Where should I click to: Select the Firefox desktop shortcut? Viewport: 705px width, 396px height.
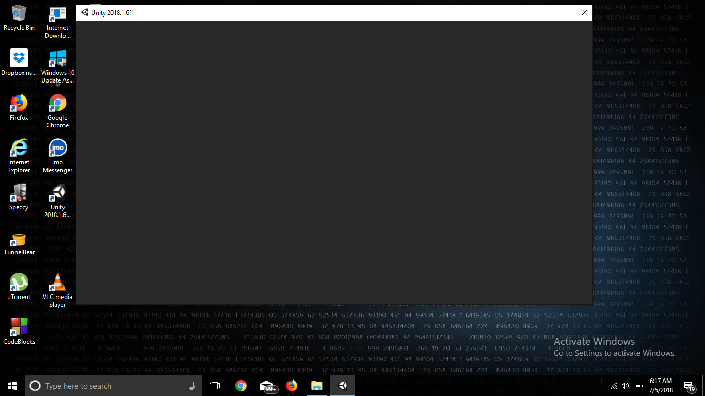click(19, 107)
